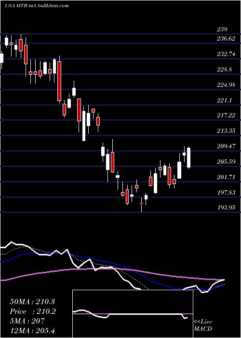Click the 193.95 price level label
This screenshot has height=338, width=241.
[x=226, y=208]
